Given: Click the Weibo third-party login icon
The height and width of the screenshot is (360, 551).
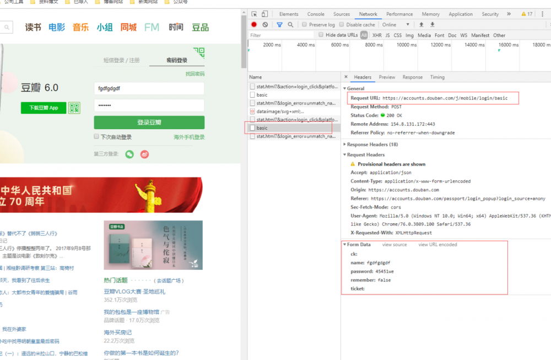Looking at the screenshot, I should tap(144, 154).
